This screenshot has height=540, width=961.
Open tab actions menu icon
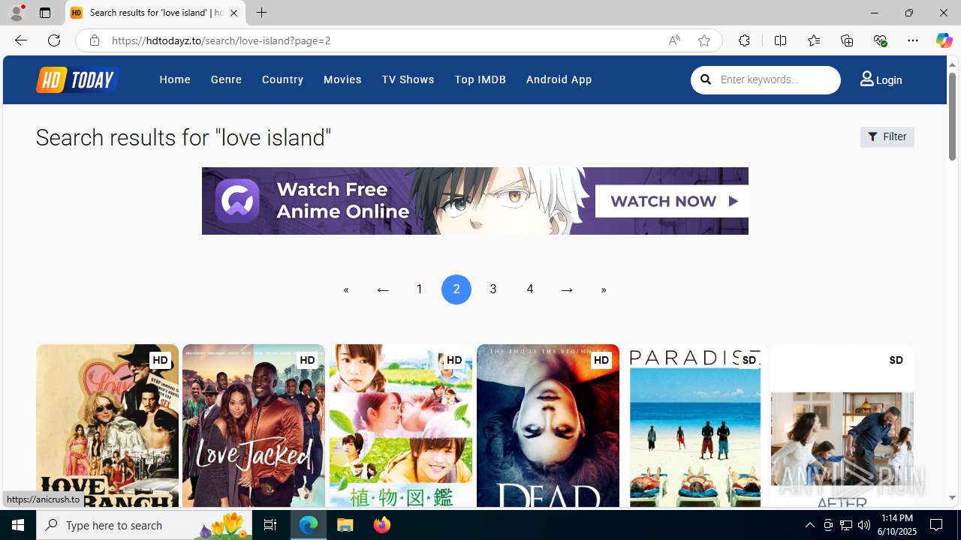point(45,13)
